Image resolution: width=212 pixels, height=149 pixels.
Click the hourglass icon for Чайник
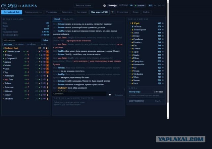pos(47,83)
